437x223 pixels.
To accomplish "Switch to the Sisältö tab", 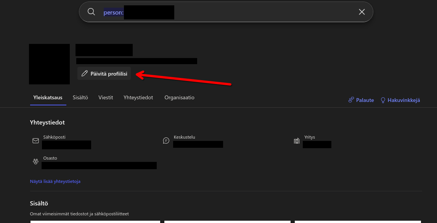I will point(80,98).
